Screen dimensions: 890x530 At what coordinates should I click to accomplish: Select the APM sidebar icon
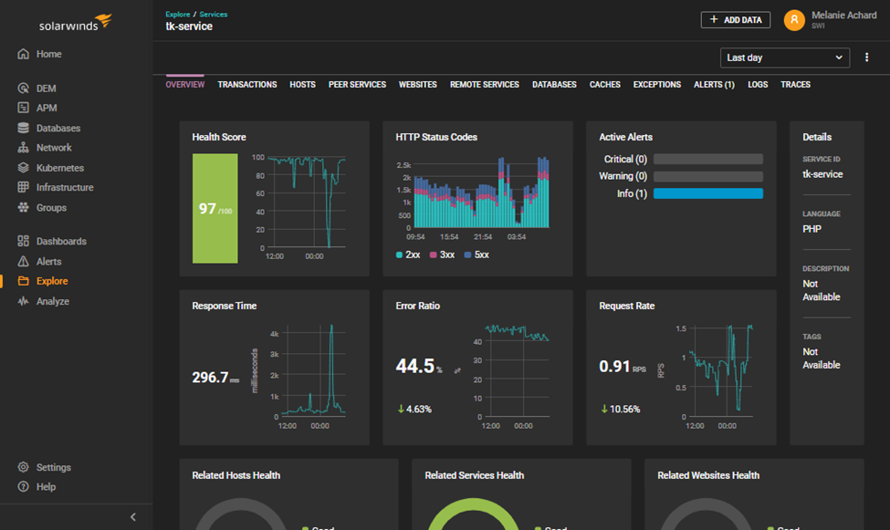[23, 108]
